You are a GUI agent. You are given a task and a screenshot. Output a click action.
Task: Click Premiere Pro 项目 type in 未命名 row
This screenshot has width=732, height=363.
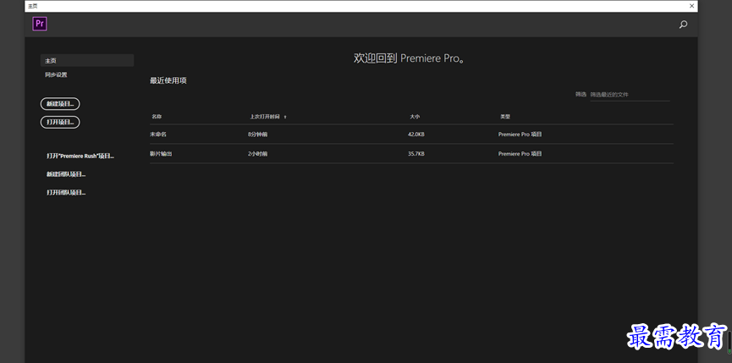point(520,135)
